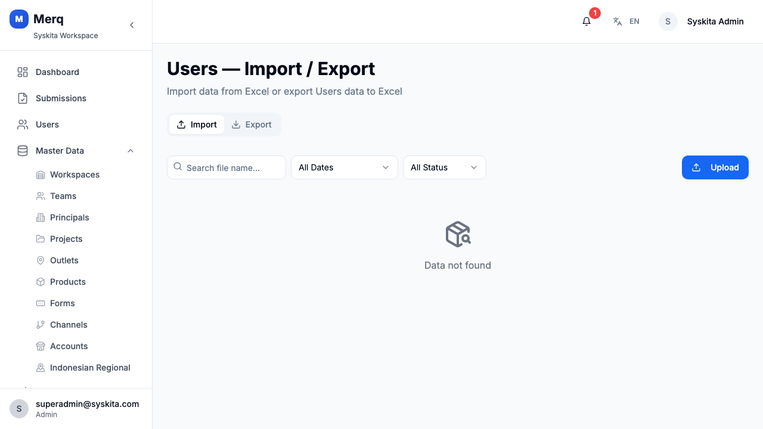Click the notification badge showing 1
The image size is (763, 429).
594,13
